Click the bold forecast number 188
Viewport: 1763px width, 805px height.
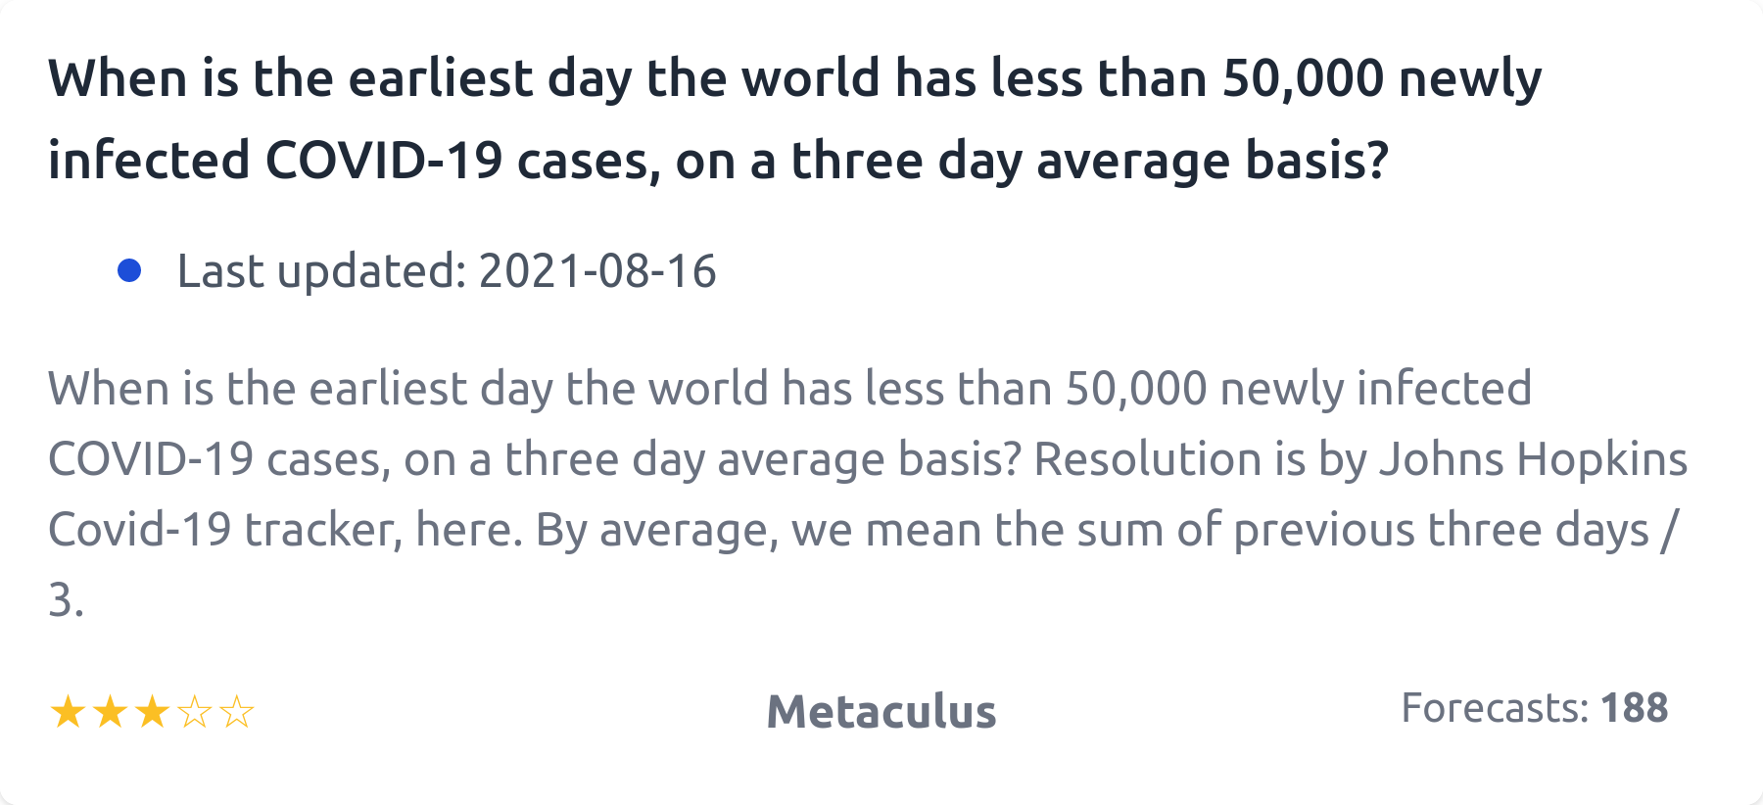coord(1634,708)
